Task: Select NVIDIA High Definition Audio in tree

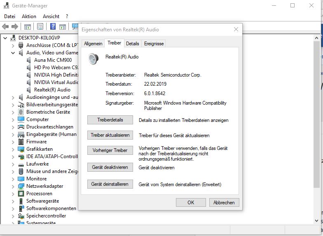Action: (56, 75)
